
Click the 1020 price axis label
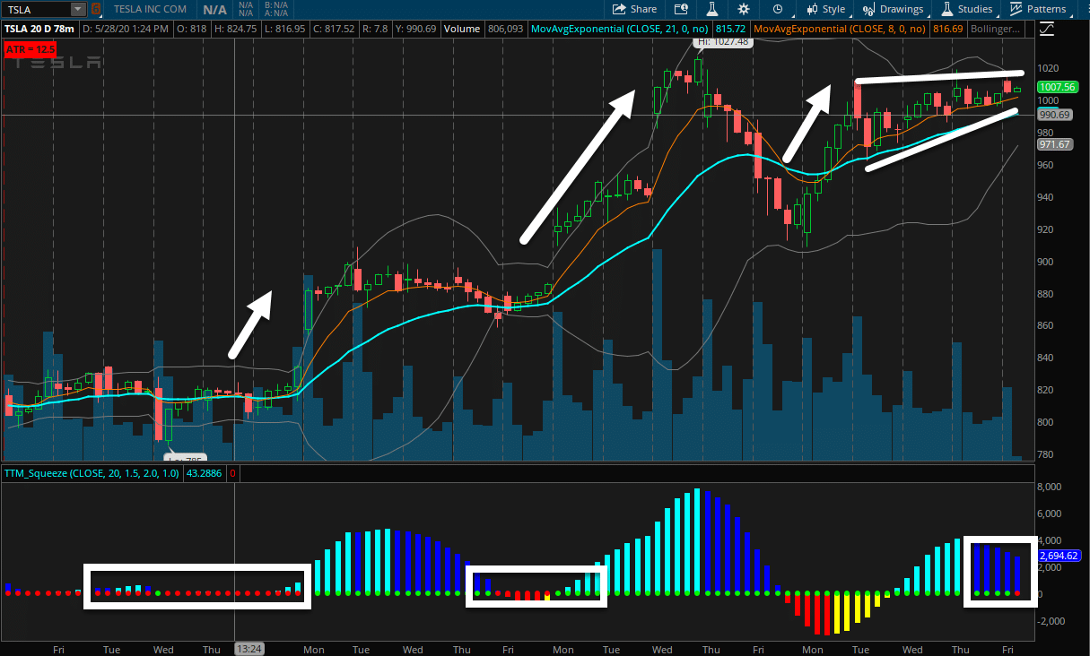(x=1050, y=68)
